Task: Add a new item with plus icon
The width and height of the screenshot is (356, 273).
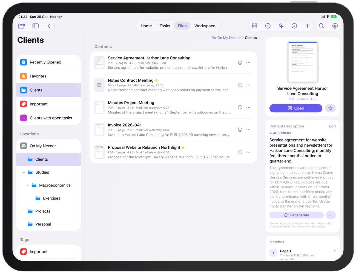Action: click(x=307, y=26)
